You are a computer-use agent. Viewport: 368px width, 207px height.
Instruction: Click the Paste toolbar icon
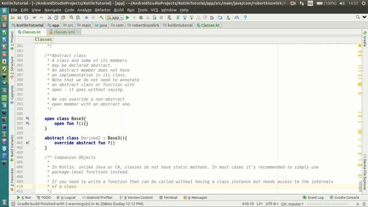pos(63,18)
